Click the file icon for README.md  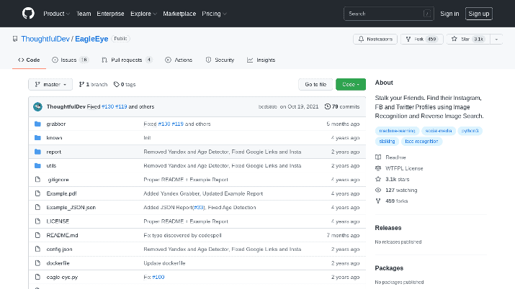click(x=37, y=235)
